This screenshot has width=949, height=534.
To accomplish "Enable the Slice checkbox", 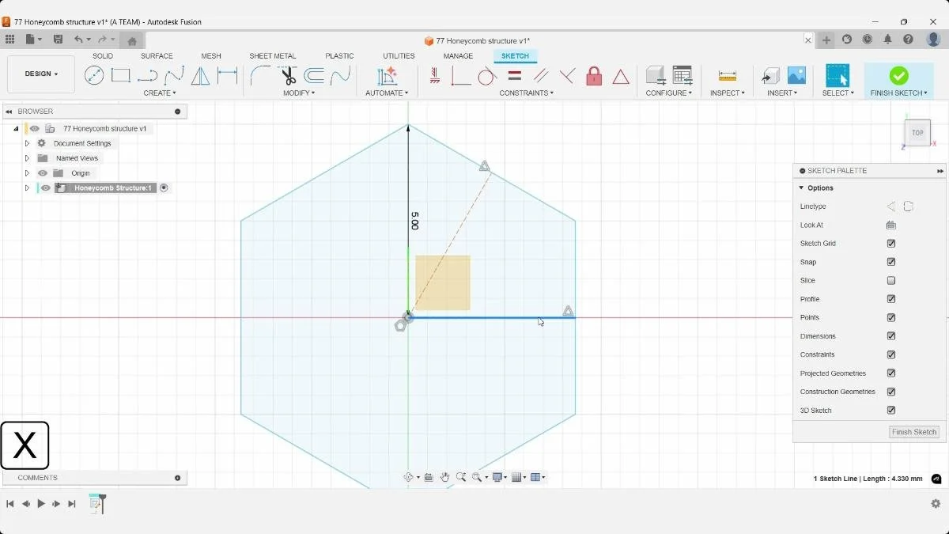I will [x=891, y=281].
